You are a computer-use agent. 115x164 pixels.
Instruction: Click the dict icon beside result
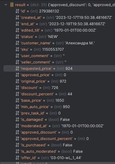(x=12, y=5)
